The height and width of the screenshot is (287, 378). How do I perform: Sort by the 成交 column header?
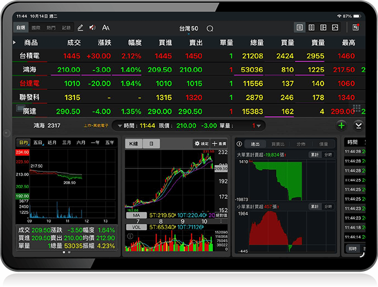(74, 43)
